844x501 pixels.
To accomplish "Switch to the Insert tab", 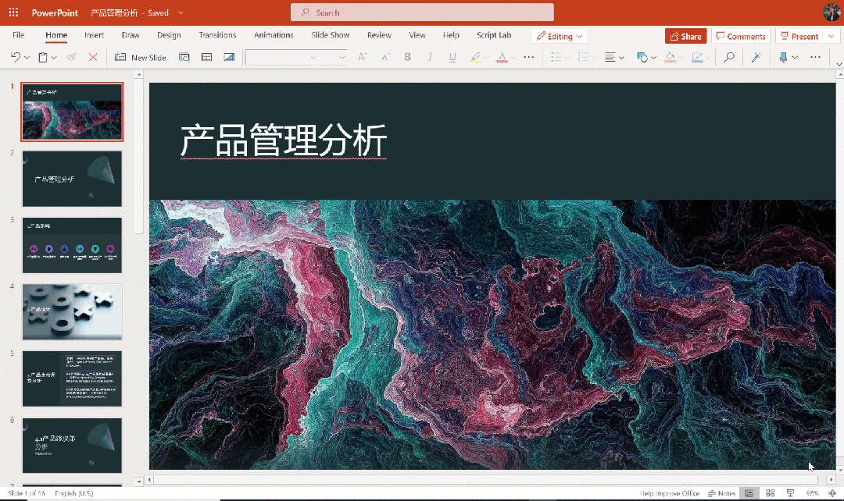I will [x=95, y=35].
